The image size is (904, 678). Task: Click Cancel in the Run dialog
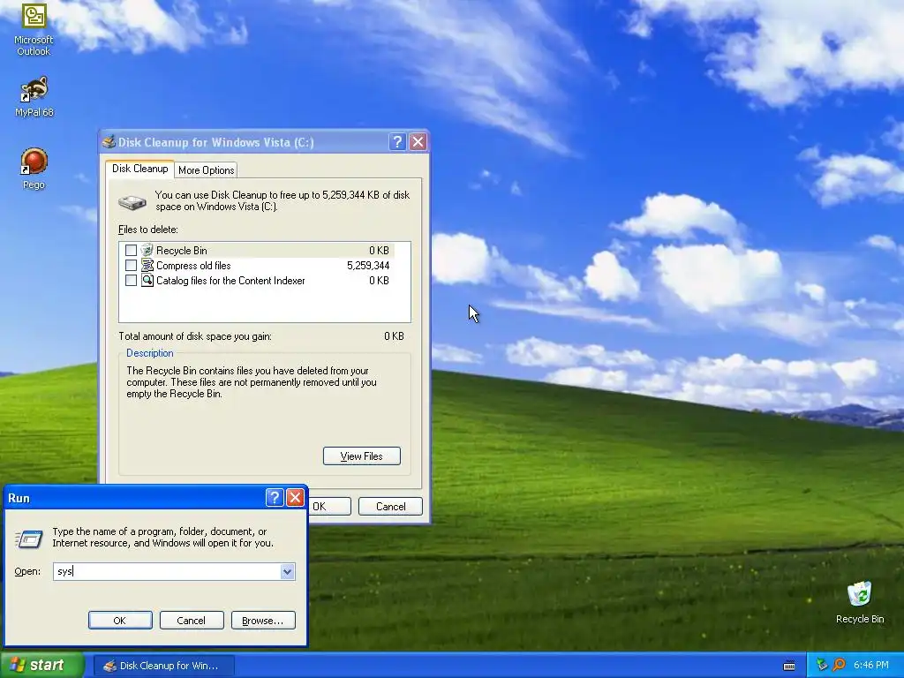pyautogui.click(x=192, y=621)
